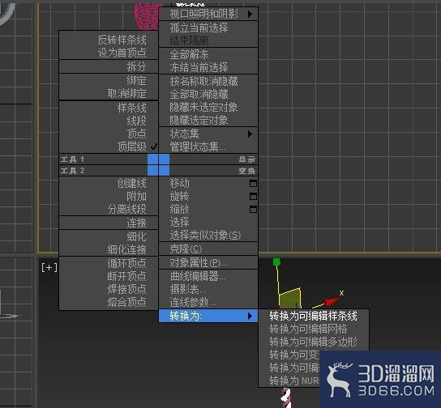The width and height of the screenshot is (441, 408).
Task: Select 冻结当前选择
Action: [x=208, y=67]
